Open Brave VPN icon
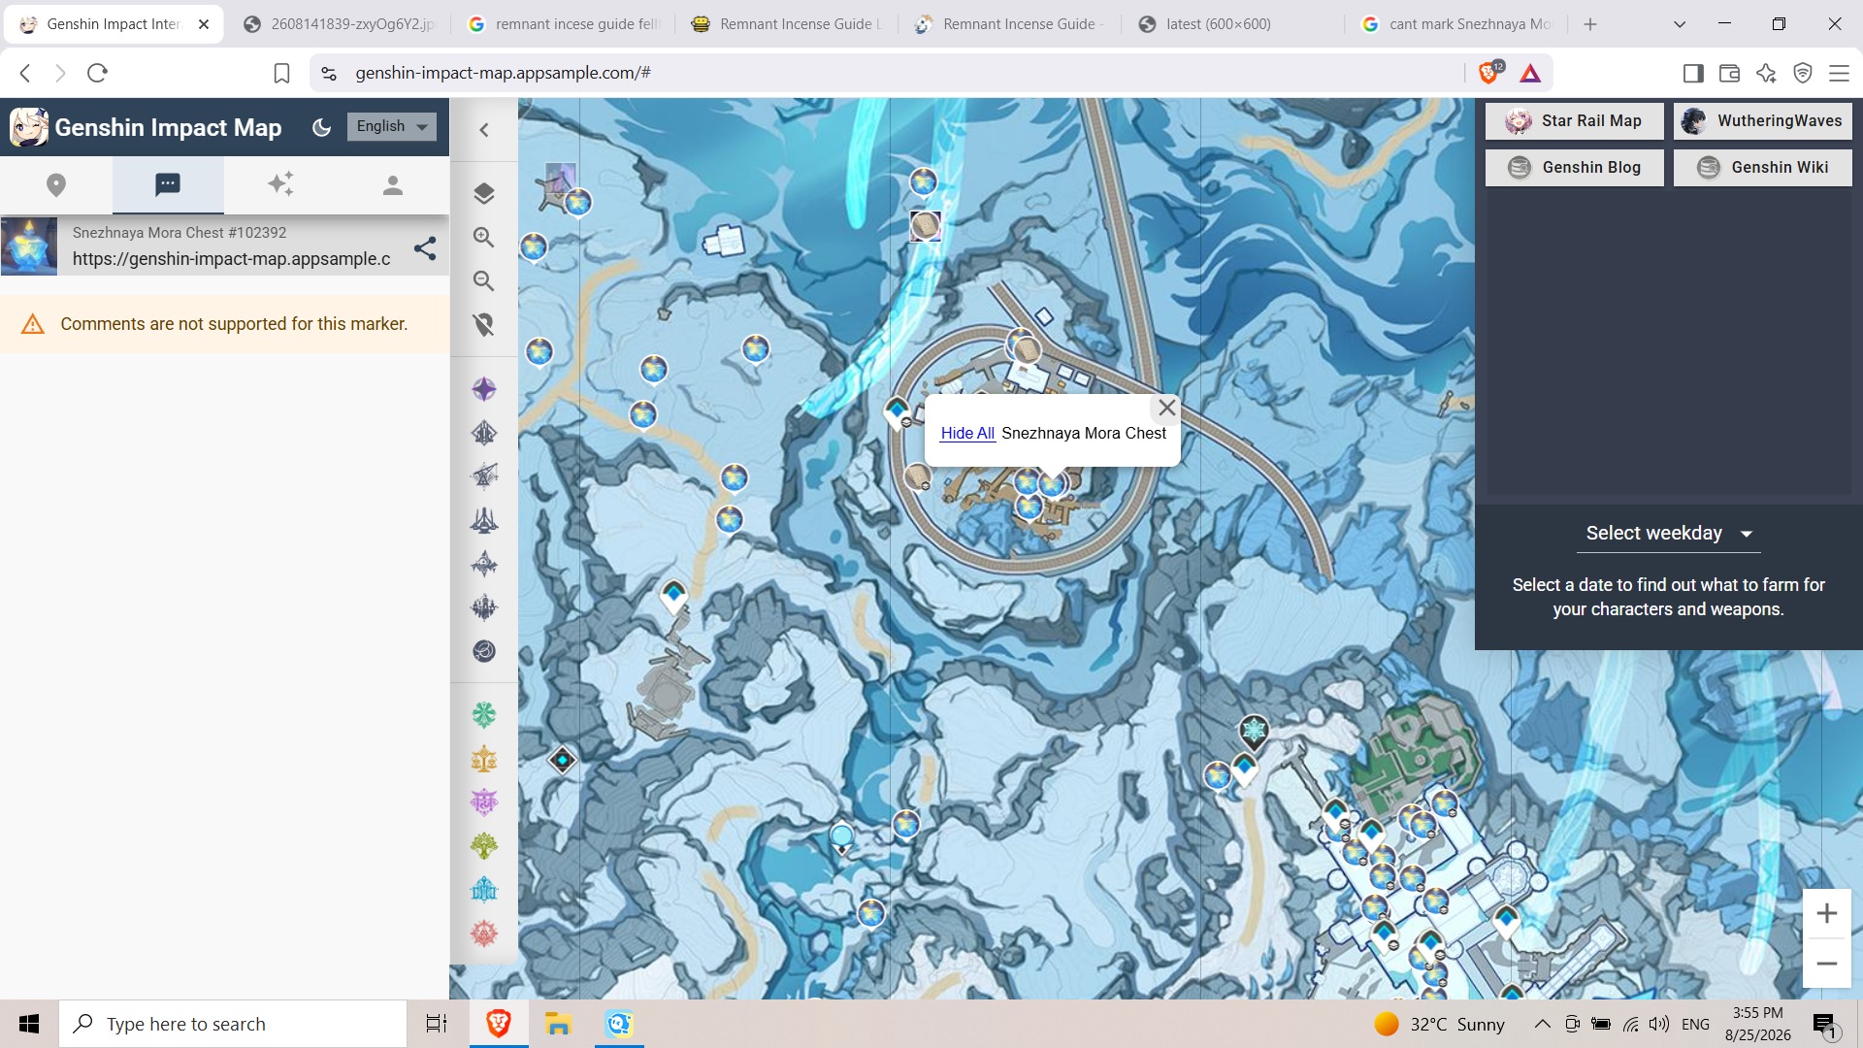 point(1803,73)
